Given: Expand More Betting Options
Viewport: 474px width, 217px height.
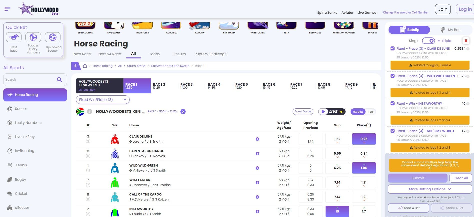Looking at the screenshot, I should tap(430, 189).
